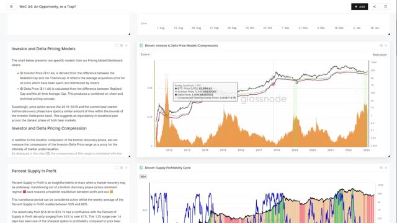Click the '1. Aug' date label on top chart

(x=161, y=28)
